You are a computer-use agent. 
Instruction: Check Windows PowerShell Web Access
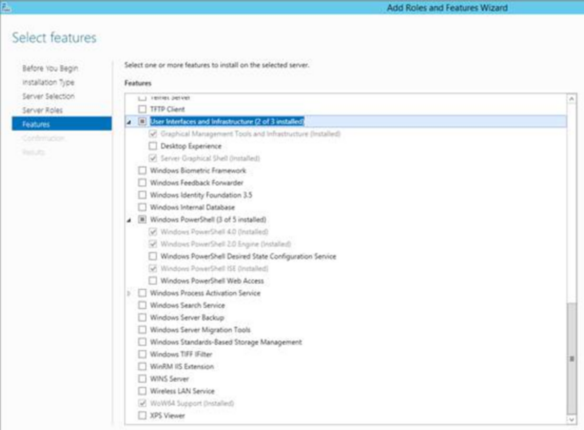(x=153, y=281)
